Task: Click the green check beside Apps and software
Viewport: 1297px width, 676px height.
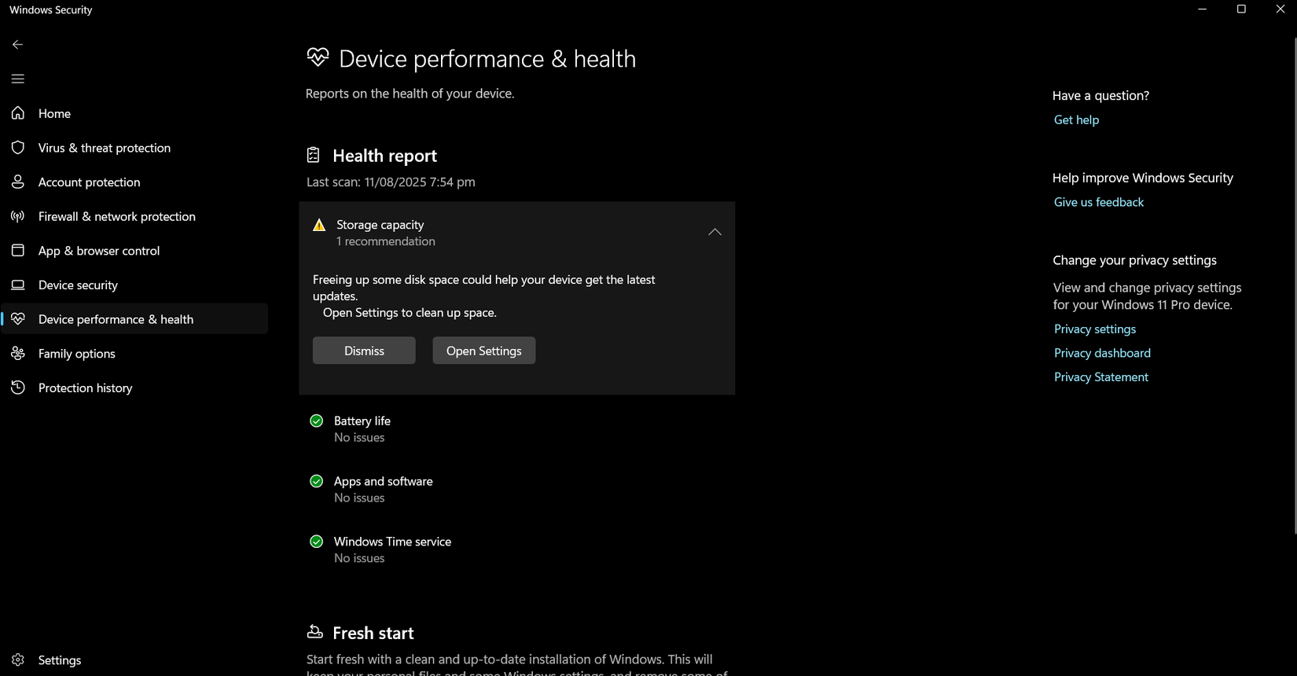Action: [x=317, y=481]
